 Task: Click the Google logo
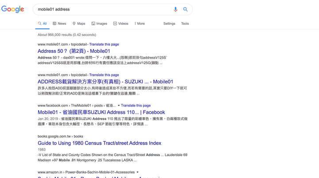pos(12,9)
